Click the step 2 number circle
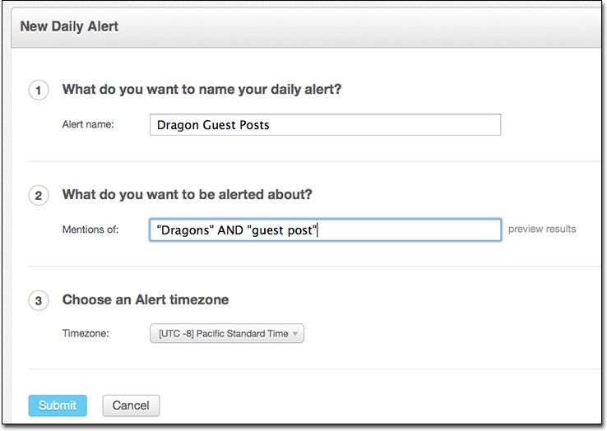The height and width of the screenshot is (431, 607). click(38, 196)
